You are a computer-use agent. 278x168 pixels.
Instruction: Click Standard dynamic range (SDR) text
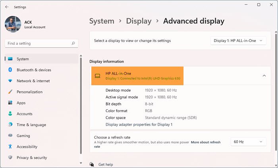click(171, 118)
